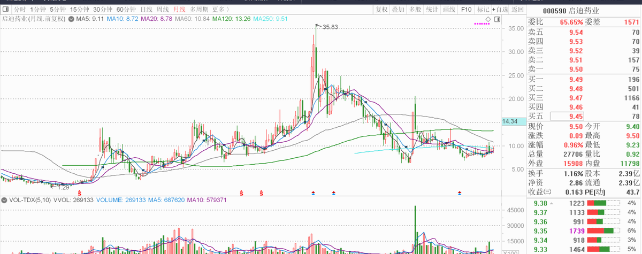Click the F10 company info button
The height and width of the screenshot is (254, 642).
tap(466, 10)
